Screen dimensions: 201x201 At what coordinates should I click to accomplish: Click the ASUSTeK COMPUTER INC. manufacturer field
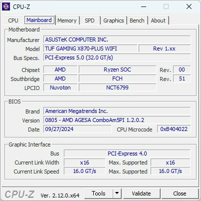[x=117, y=39]
